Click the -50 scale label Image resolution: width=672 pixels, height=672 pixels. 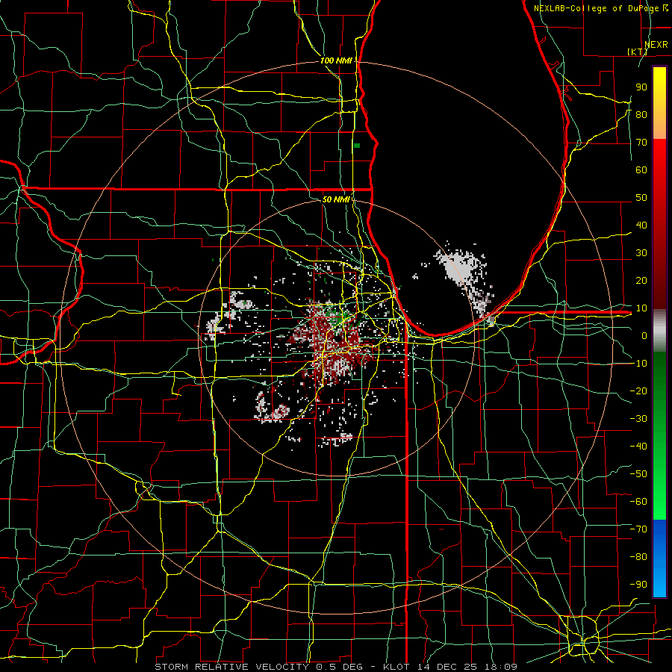tap(638, 474)
